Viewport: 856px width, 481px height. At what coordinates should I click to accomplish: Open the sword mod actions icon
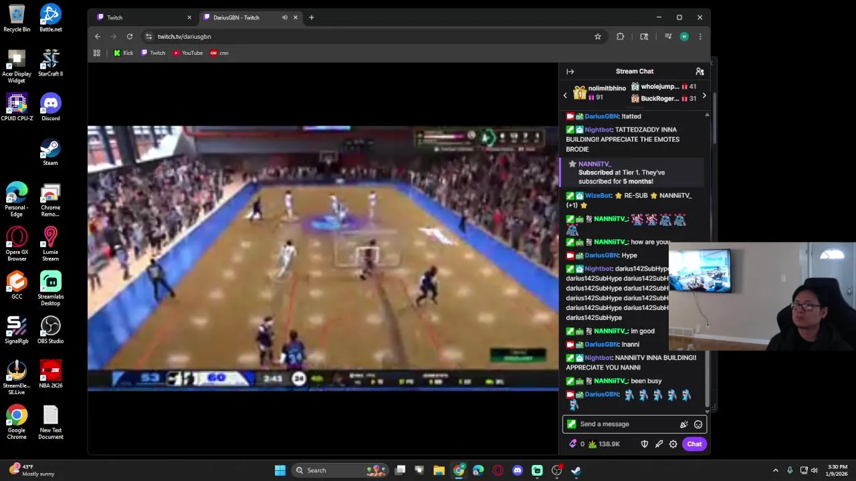(659, 444)
